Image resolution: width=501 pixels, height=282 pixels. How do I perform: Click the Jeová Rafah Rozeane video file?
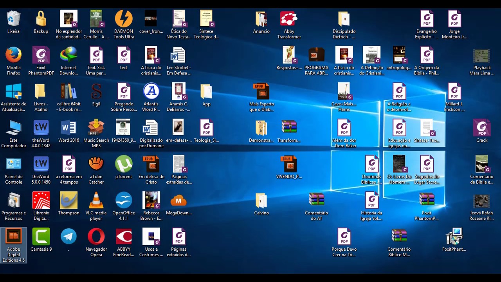(x=482, y=201)
